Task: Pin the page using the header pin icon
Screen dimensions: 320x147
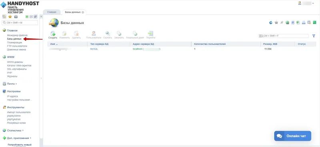Action: click(282, 23)
